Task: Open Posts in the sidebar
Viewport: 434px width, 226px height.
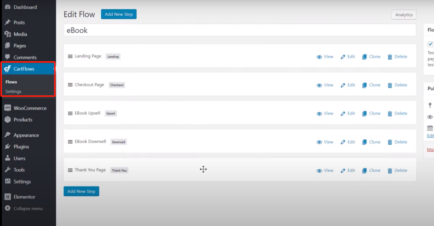Action: click(x=19, y=23)
